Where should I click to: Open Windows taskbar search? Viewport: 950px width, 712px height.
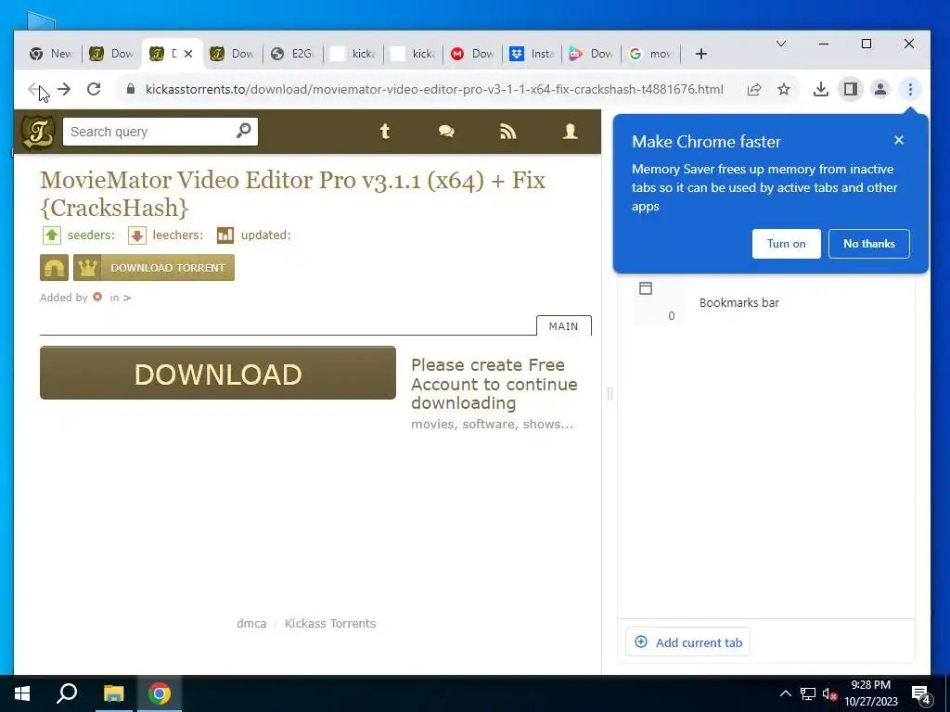67,693
